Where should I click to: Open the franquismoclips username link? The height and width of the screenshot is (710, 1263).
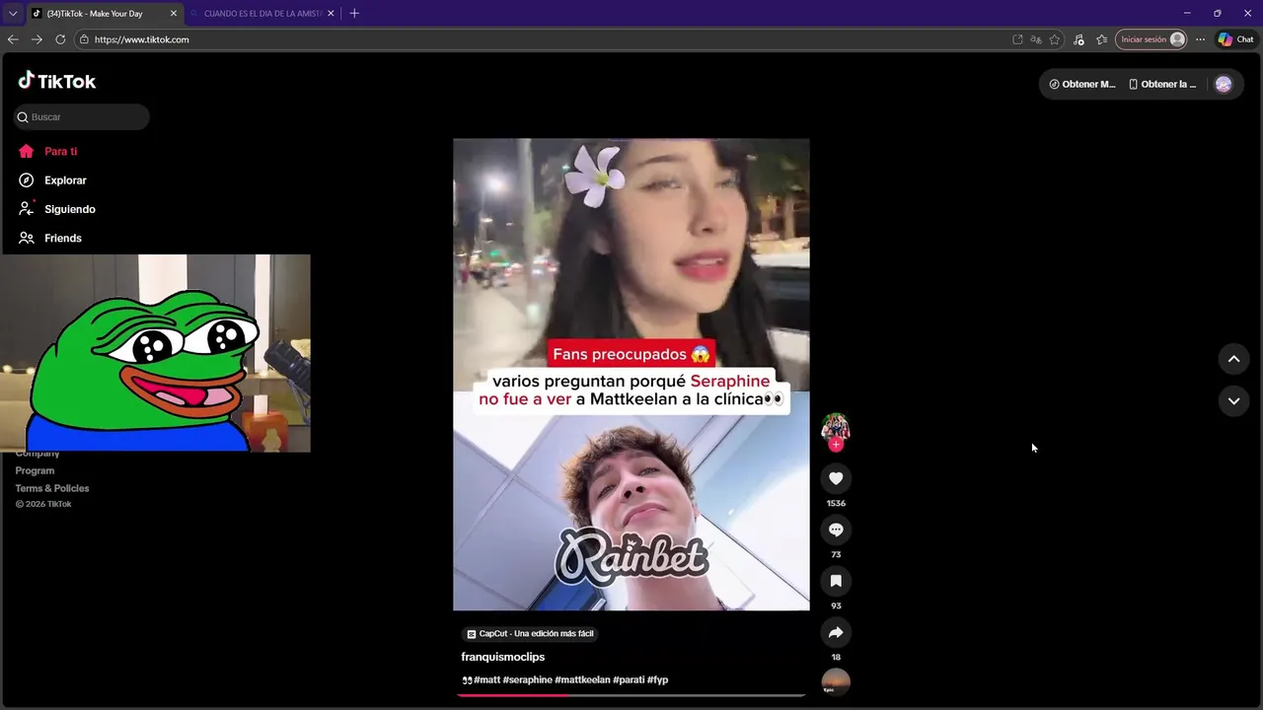point(503,657)
